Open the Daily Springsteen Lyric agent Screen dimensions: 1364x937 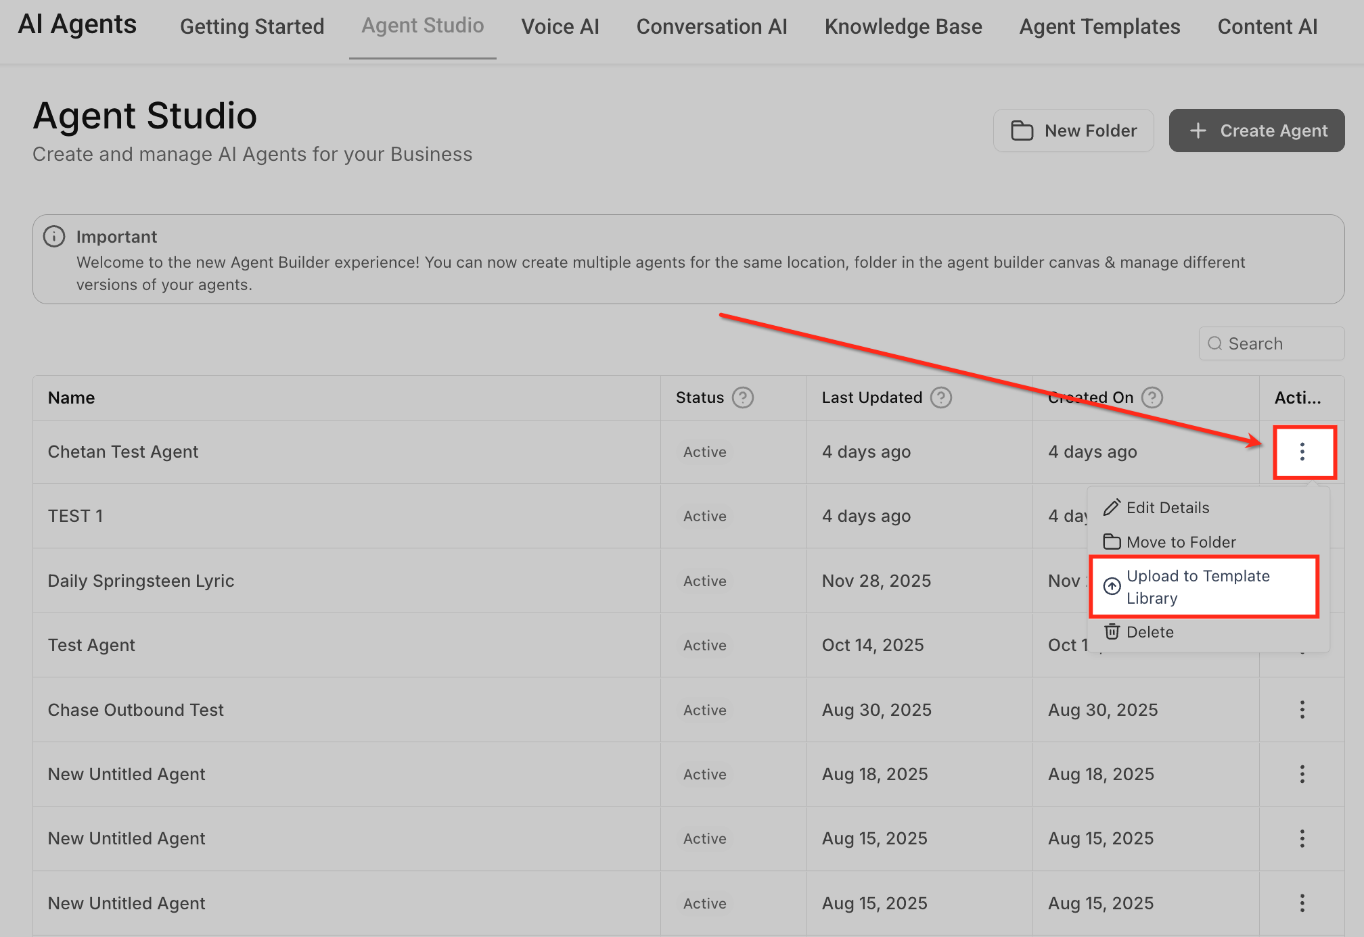coord(141,581)
